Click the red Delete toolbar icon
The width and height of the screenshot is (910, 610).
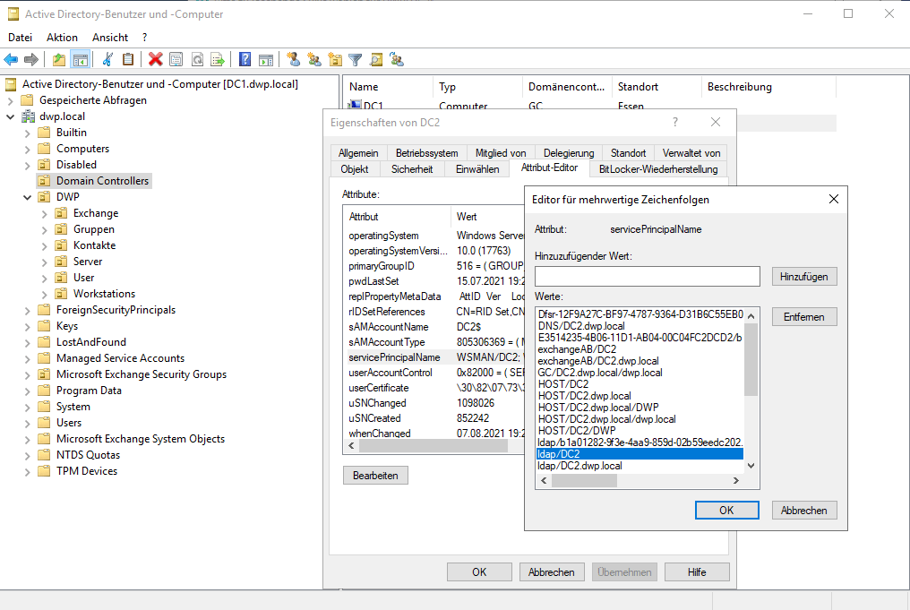pyautogui.click(x=156, y=60)
